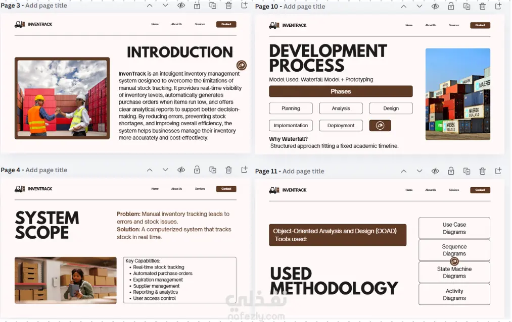The height and width of the screenshot is (322, 512).
Task: Click round arrow icon between Sequence and State Machine
Action: pyautogui.click(x=454, y=261)
